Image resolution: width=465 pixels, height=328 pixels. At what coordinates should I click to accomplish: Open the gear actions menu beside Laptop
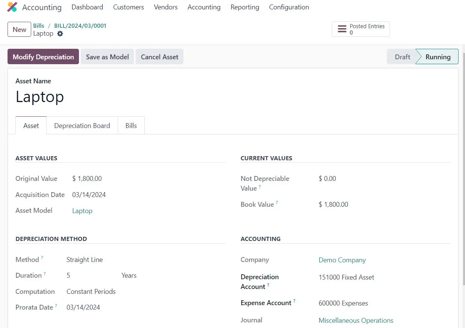60,34
